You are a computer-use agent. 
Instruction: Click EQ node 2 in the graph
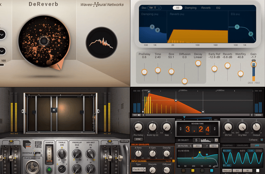point(251,34)
